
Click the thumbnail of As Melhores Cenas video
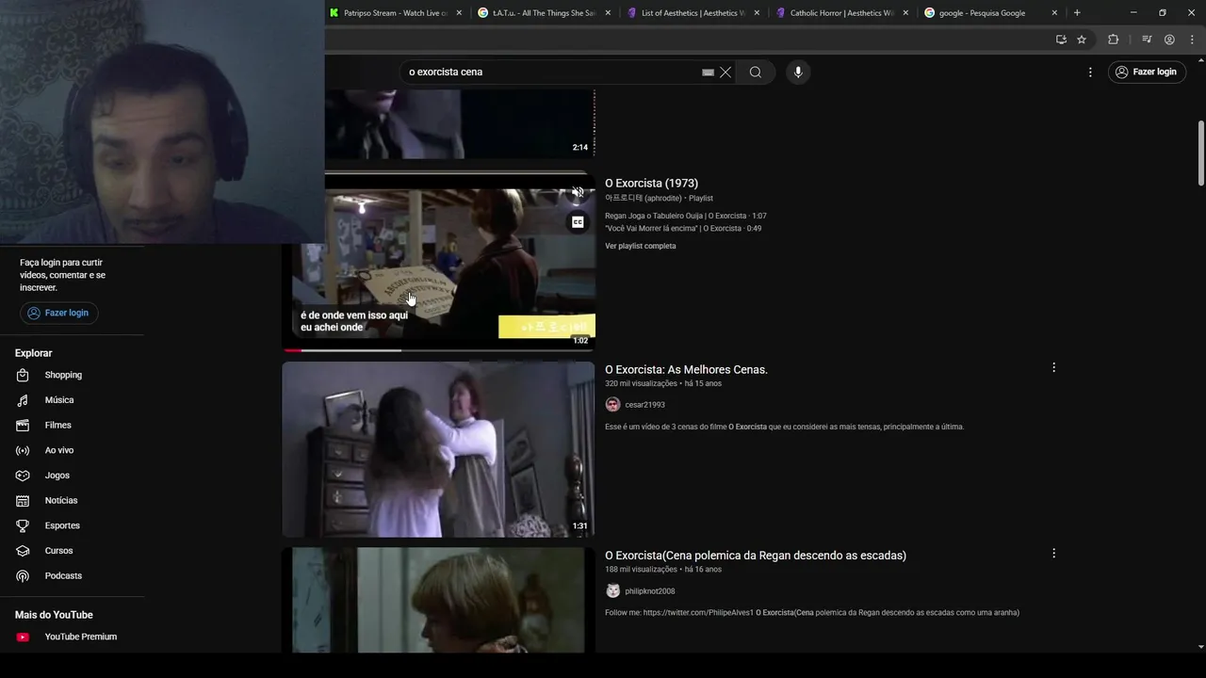tap(438, 449)
